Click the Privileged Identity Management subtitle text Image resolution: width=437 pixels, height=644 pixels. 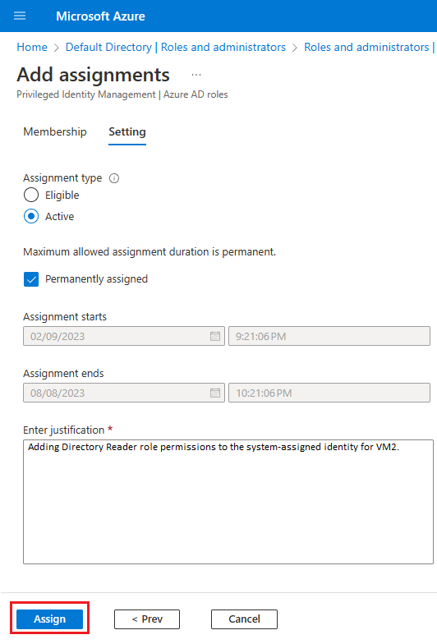(x=122, y=94)
